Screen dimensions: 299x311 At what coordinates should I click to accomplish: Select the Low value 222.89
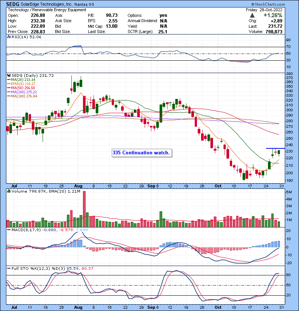[x=38, y=26]
